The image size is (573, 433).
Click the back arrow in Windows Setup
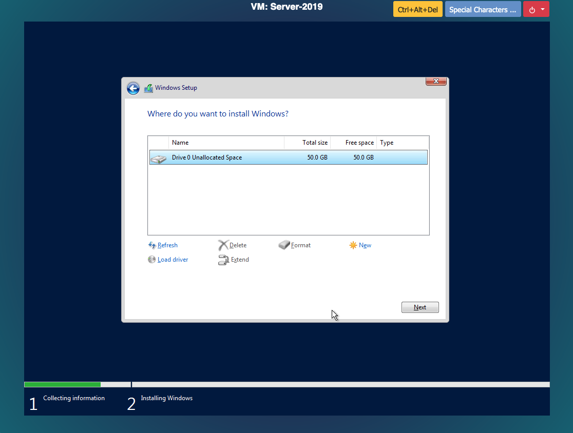coord(133,88)
